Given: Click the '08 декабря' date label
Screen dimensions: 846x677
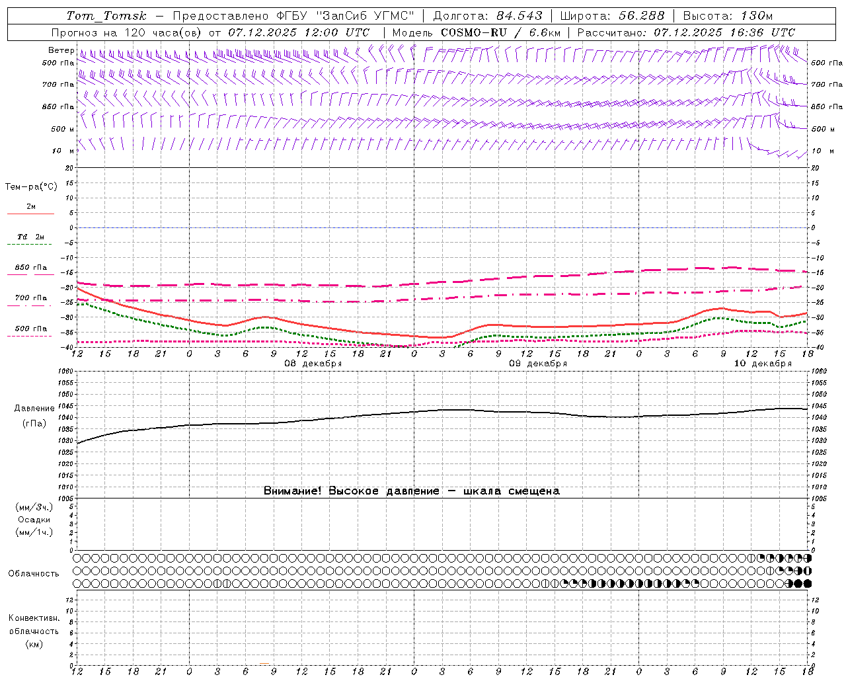Looking at the screenshot, I should tap(313, 364).
